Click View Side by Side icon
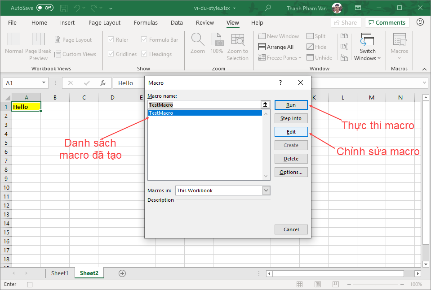The width and height of the screenshot is (431, 290). [344, 36]
